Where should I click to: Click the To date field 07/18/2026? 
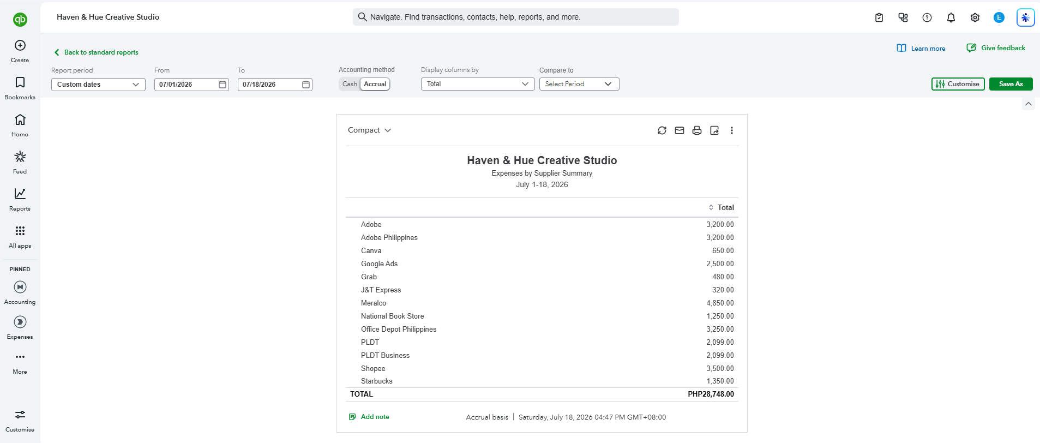275,85
